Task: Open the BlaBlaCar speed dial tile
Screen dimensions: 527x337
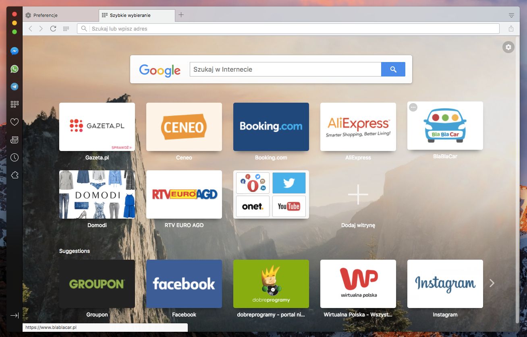Action: [445, 126]
